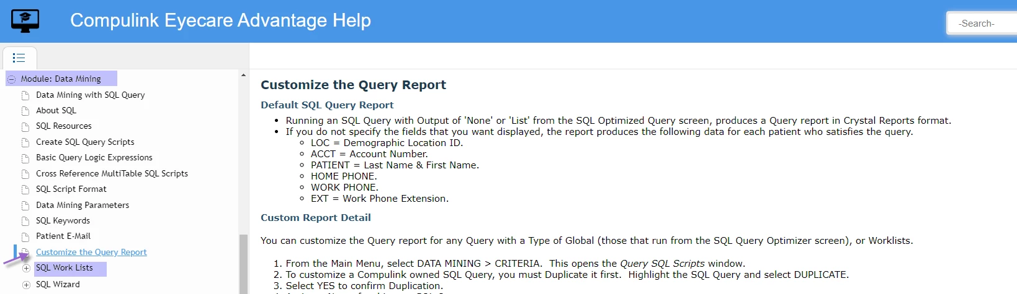Click step 3 Select YES to confirm Duplication
This screenshot has width=1017, height=294.
tap(364, 286)
